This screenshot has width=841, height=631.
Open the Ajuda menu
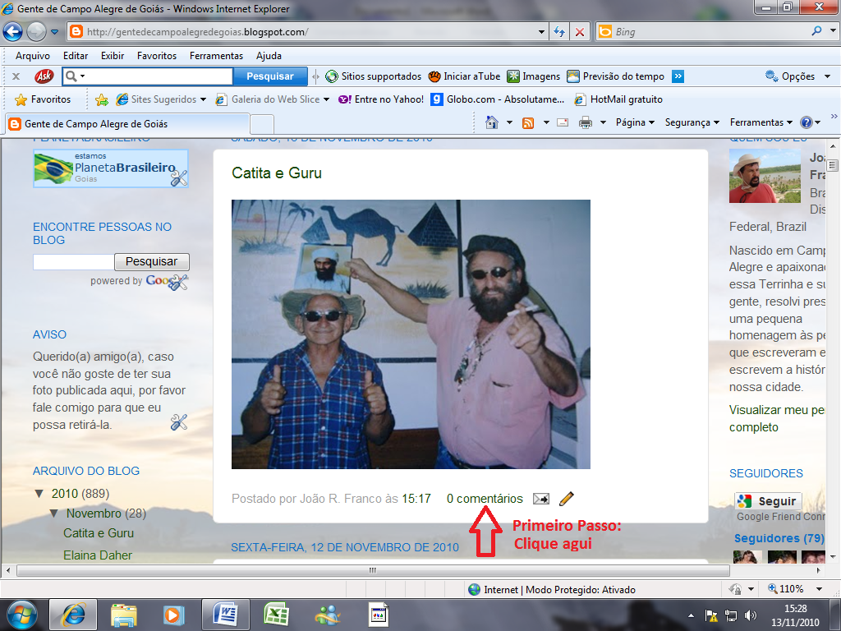pyautogui.click(x=269, y=56)
